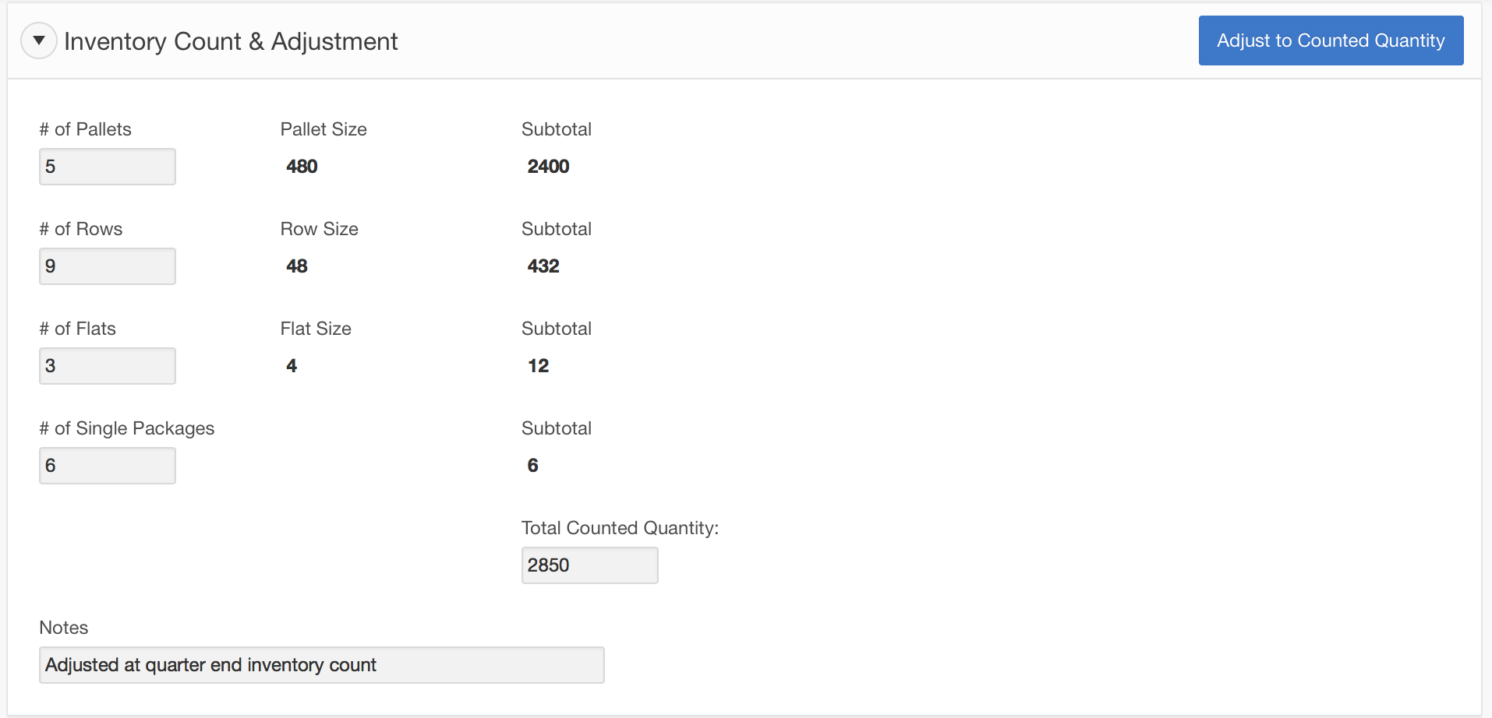Screen dimensions: 1492x718
Task: Click the # of Single Packages label
Action: pyautogui.click(x=127, y=428)
